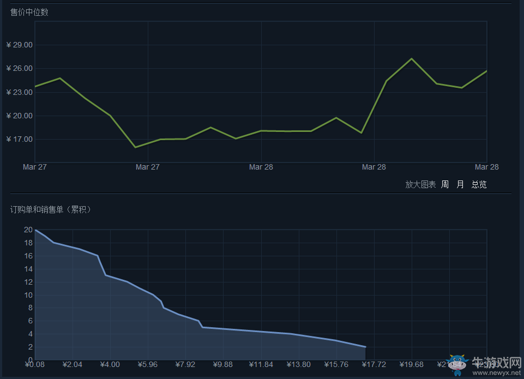The height and width of the screenshot is (379, 524).
Task: Click the ¥23.00 price axis label
Action: [20, 92]
